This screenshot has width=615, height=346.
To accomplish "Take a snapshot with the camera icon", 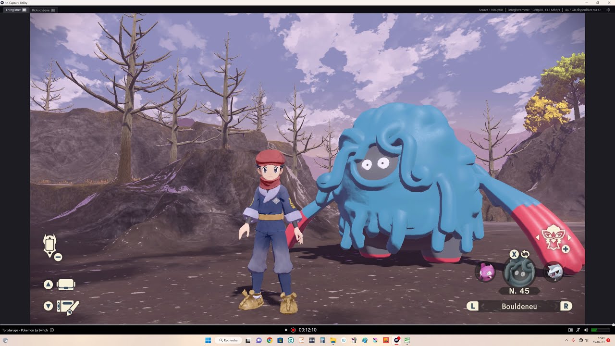I will point(570,330).
